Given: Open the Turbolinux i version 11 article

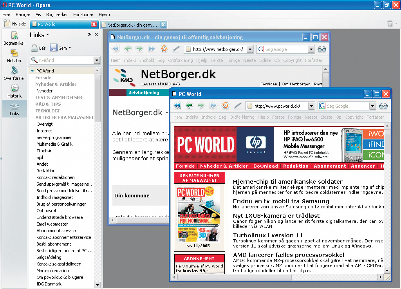Looking at the screenshot, I should [x=268, y=235].
